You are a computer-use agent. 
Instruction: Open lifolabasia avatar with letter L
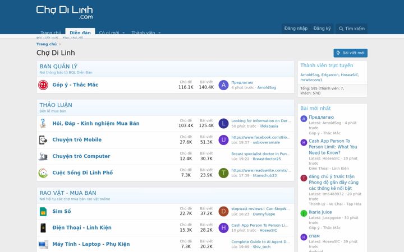tap(223, 123)
